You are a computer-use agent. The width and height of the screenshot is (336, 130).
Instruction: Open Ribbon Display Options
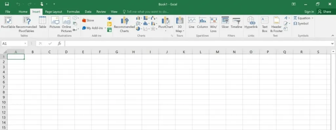pyautogui.click(x=293, y=4)
